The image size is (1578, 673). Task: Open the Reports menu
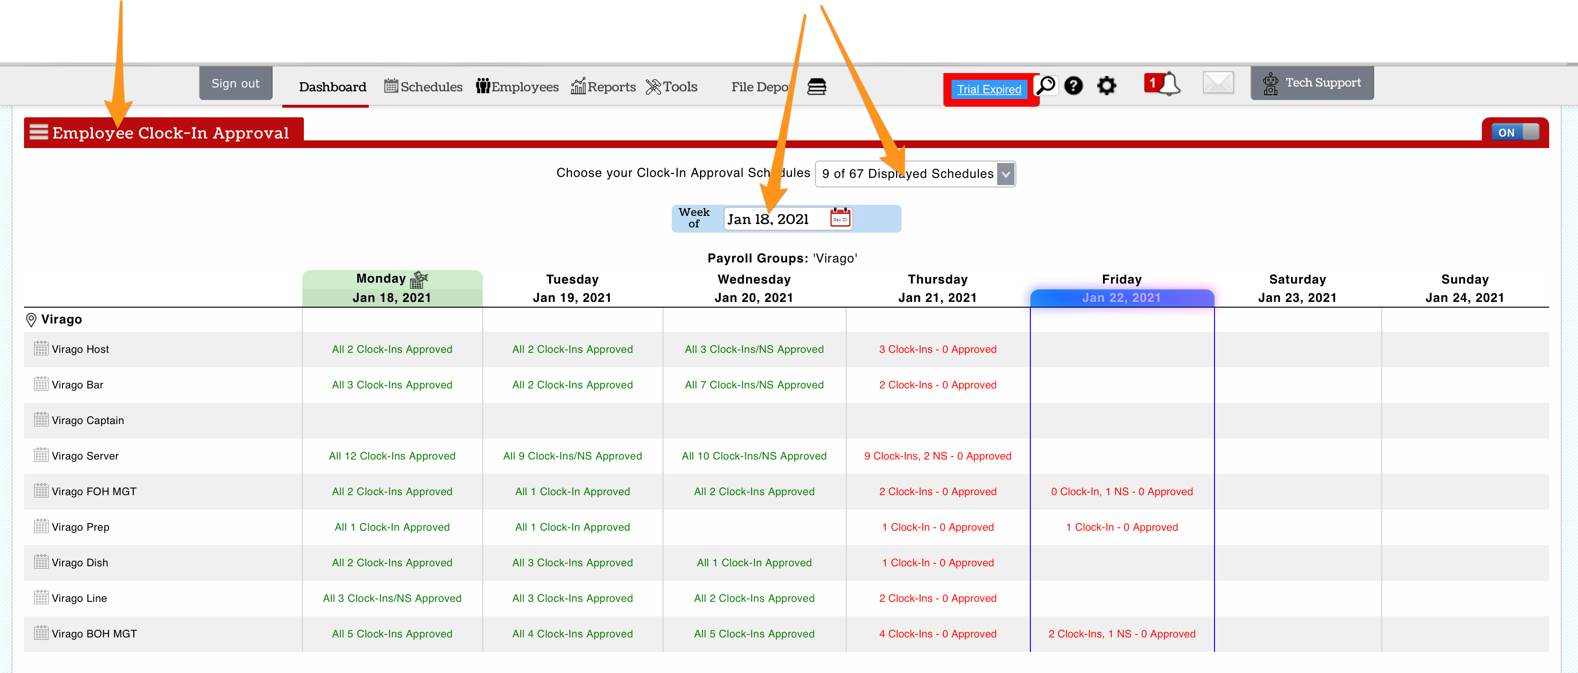coord(603,87)
